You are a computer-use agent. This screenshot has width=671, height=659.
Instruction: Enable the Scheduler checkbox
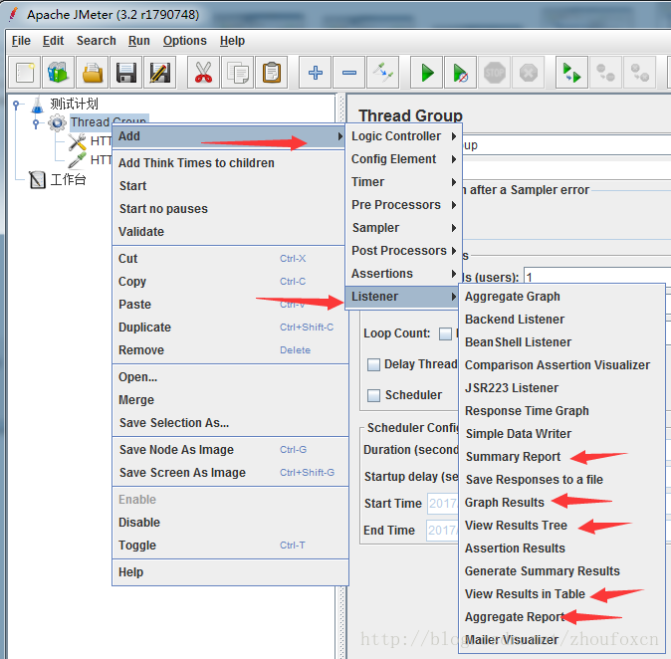[x=373, y=395]
